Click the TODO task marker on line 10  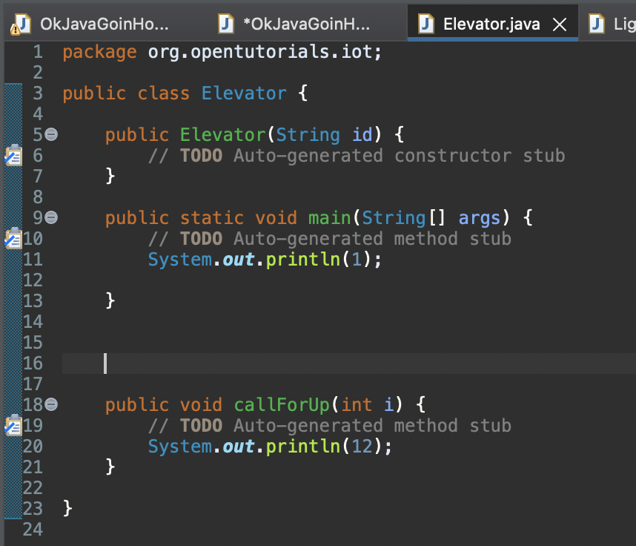(x=13, y=238)
